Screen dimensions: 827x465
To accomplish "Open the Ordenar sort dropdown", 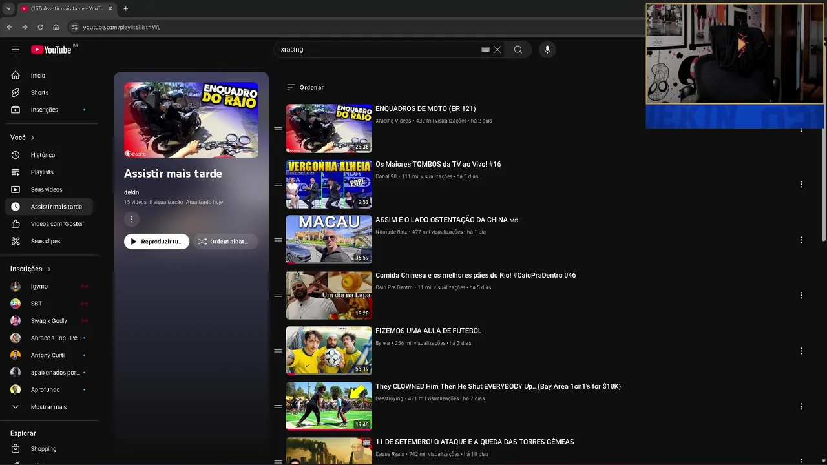I will click(x=305, y=87).
